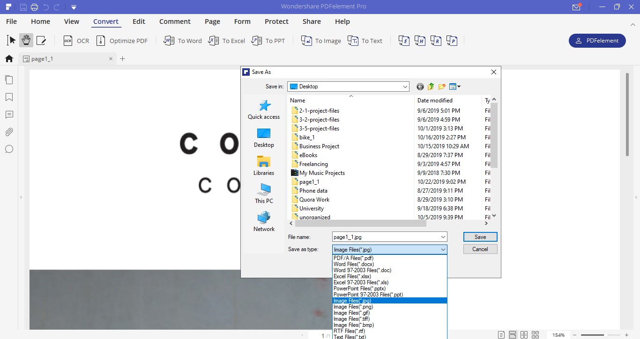Click the zoom in plus button
Screen dimensions: 640x339
tap(626, 335)
